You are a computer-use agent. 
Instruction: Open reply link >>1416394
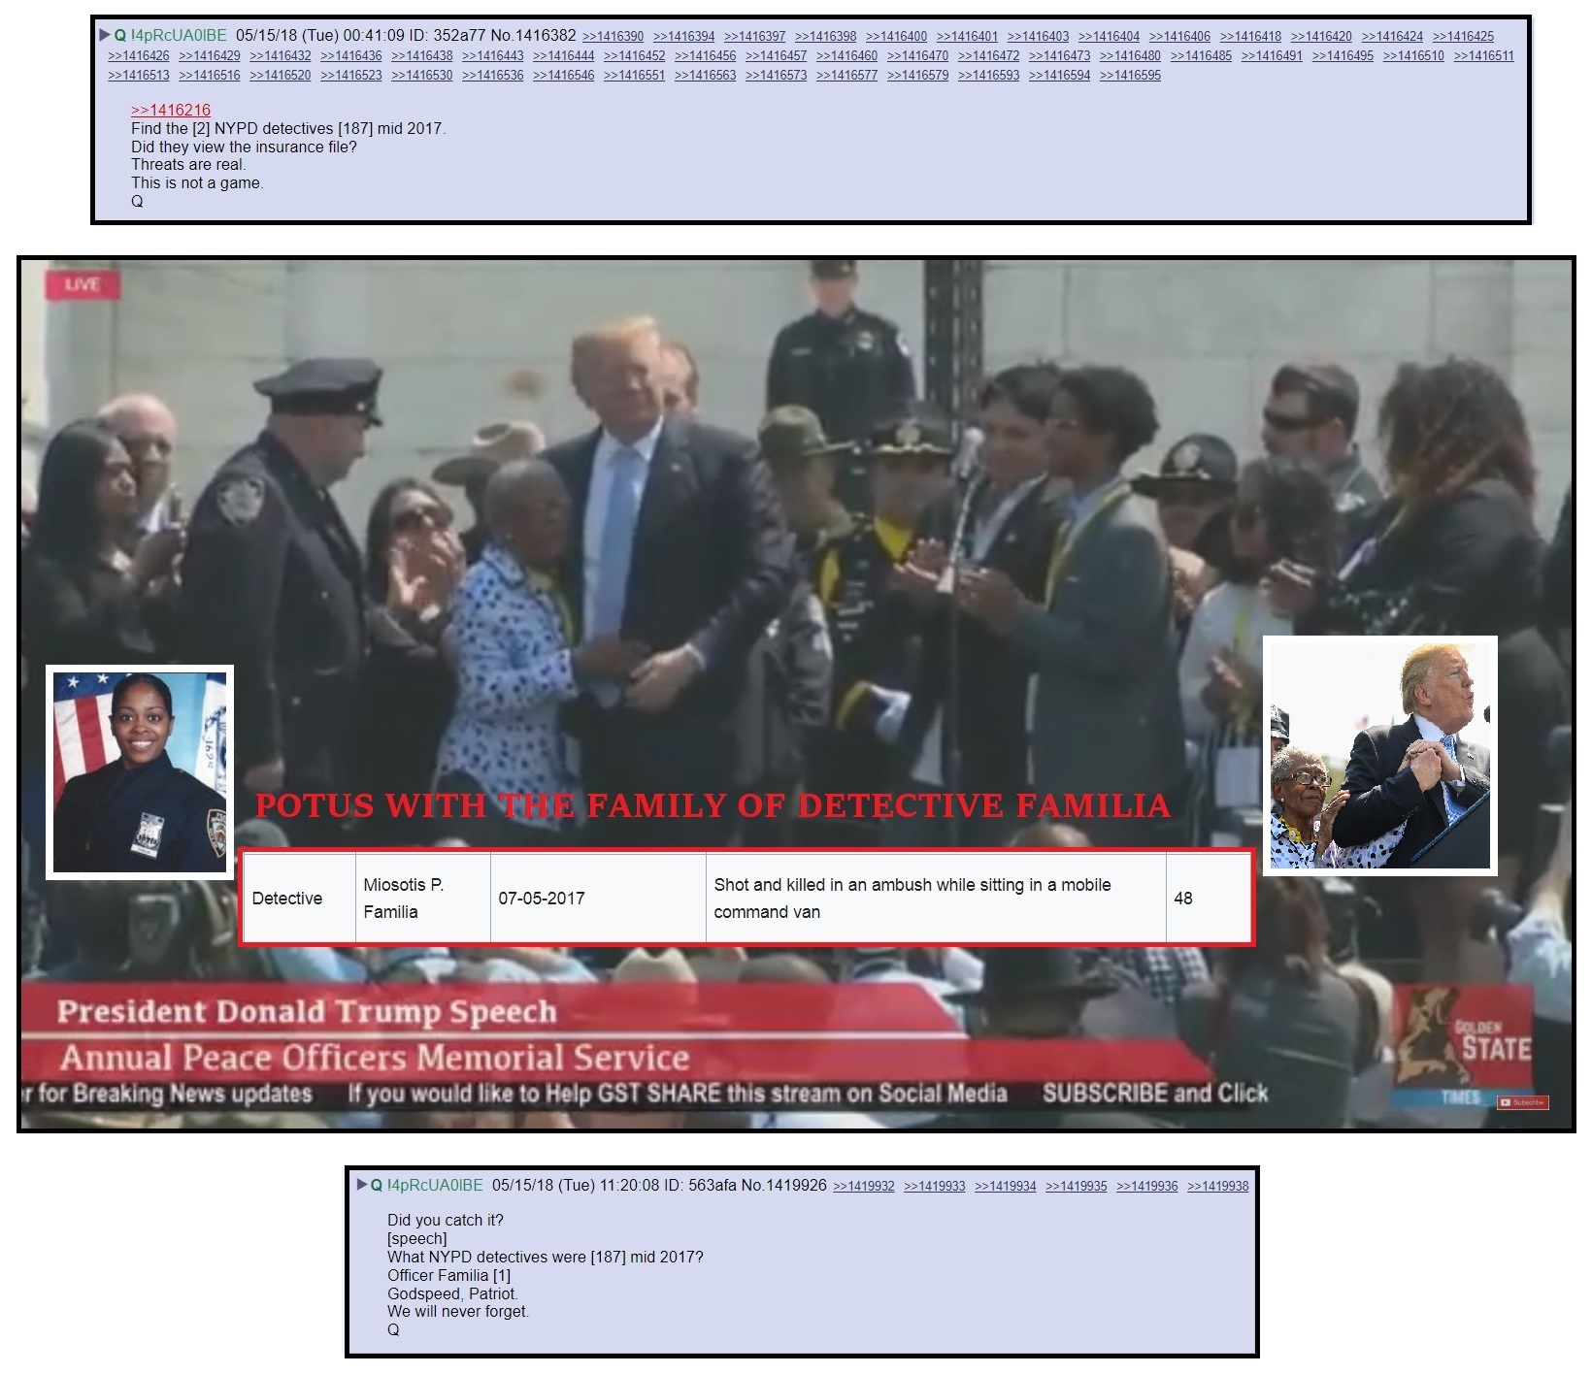[x=683, y=37]
